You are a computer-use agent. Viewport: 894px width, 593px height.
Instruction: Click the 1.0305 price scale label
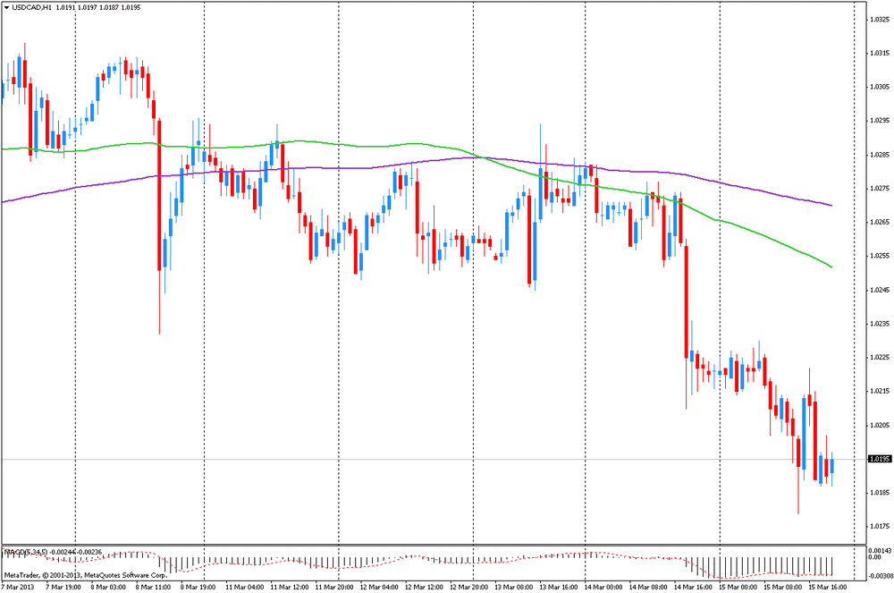880,87
